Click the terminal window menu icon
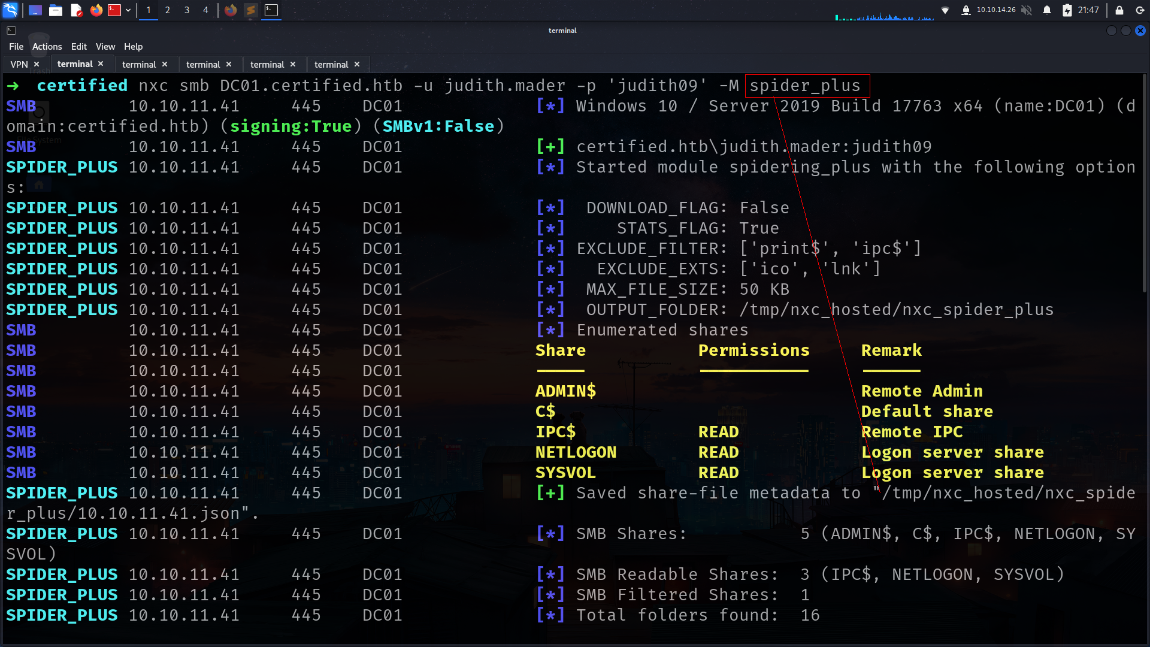Screen dimensions: 1150x647 [x=11, y=31]
